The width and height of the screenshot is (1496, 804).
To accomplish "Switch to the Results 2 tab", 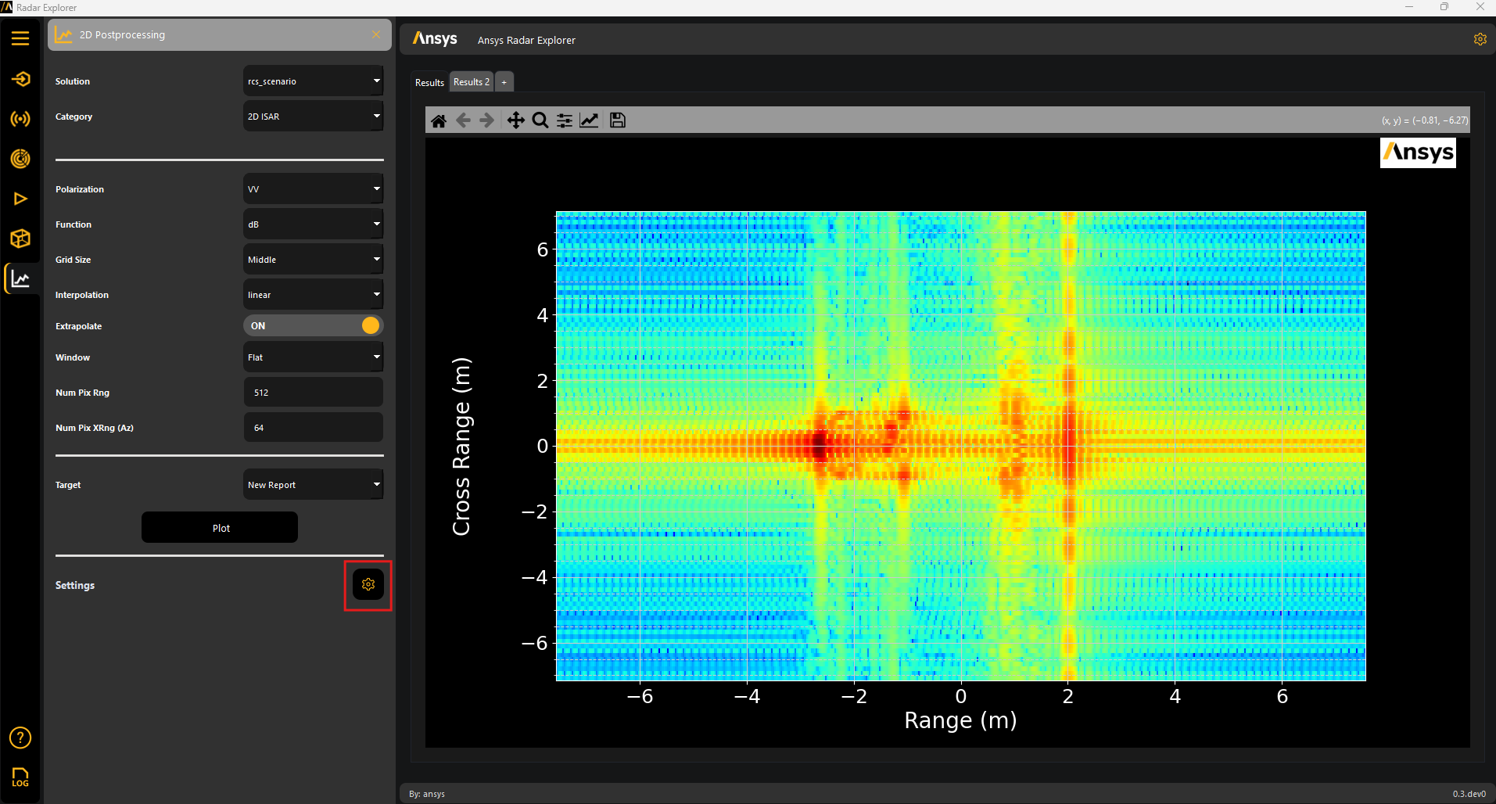I will tap(472, 82).
